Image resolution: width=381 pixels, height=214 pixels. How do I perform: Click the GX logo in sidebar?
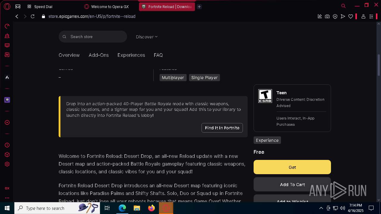pos(7,188)
